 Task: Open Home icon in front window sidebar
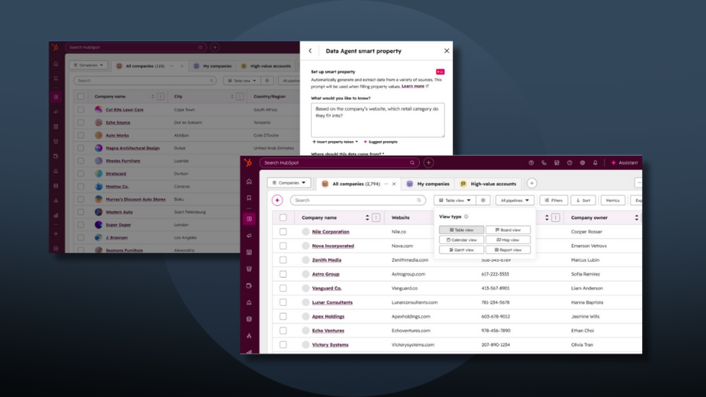249,182
